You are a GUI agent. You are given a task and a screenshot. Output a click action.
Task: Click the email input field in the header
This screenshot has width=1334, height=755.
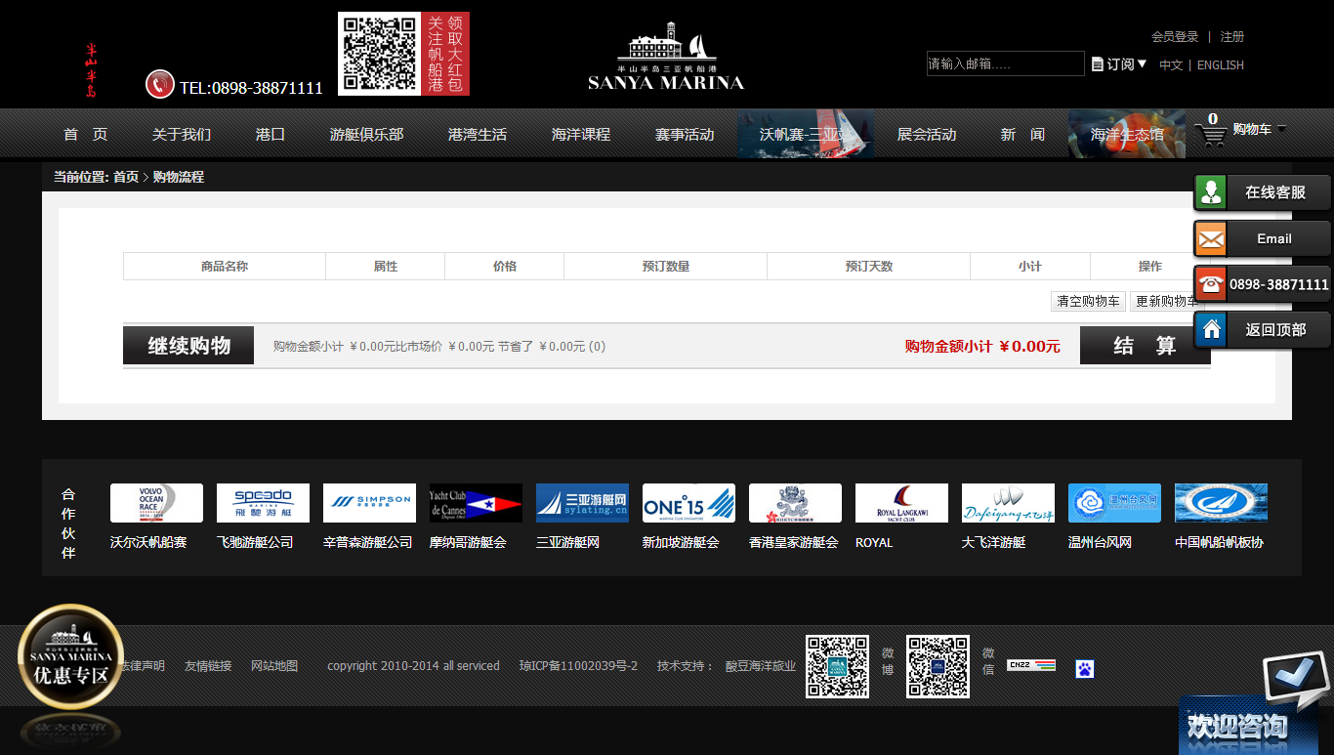pyautogui.click(x=1005, y=63)
